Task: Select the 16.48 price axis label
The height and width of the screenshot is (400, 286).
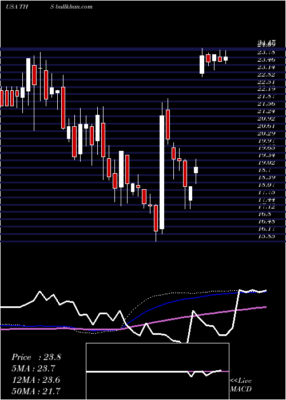Action: click(x=266, y=222)
